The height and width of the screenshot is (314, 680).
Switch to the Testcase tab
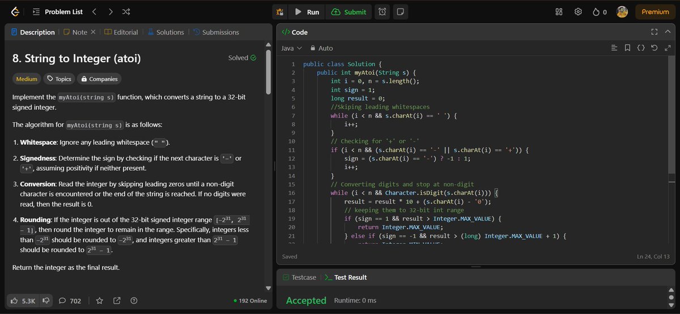(x=300, y=277)
